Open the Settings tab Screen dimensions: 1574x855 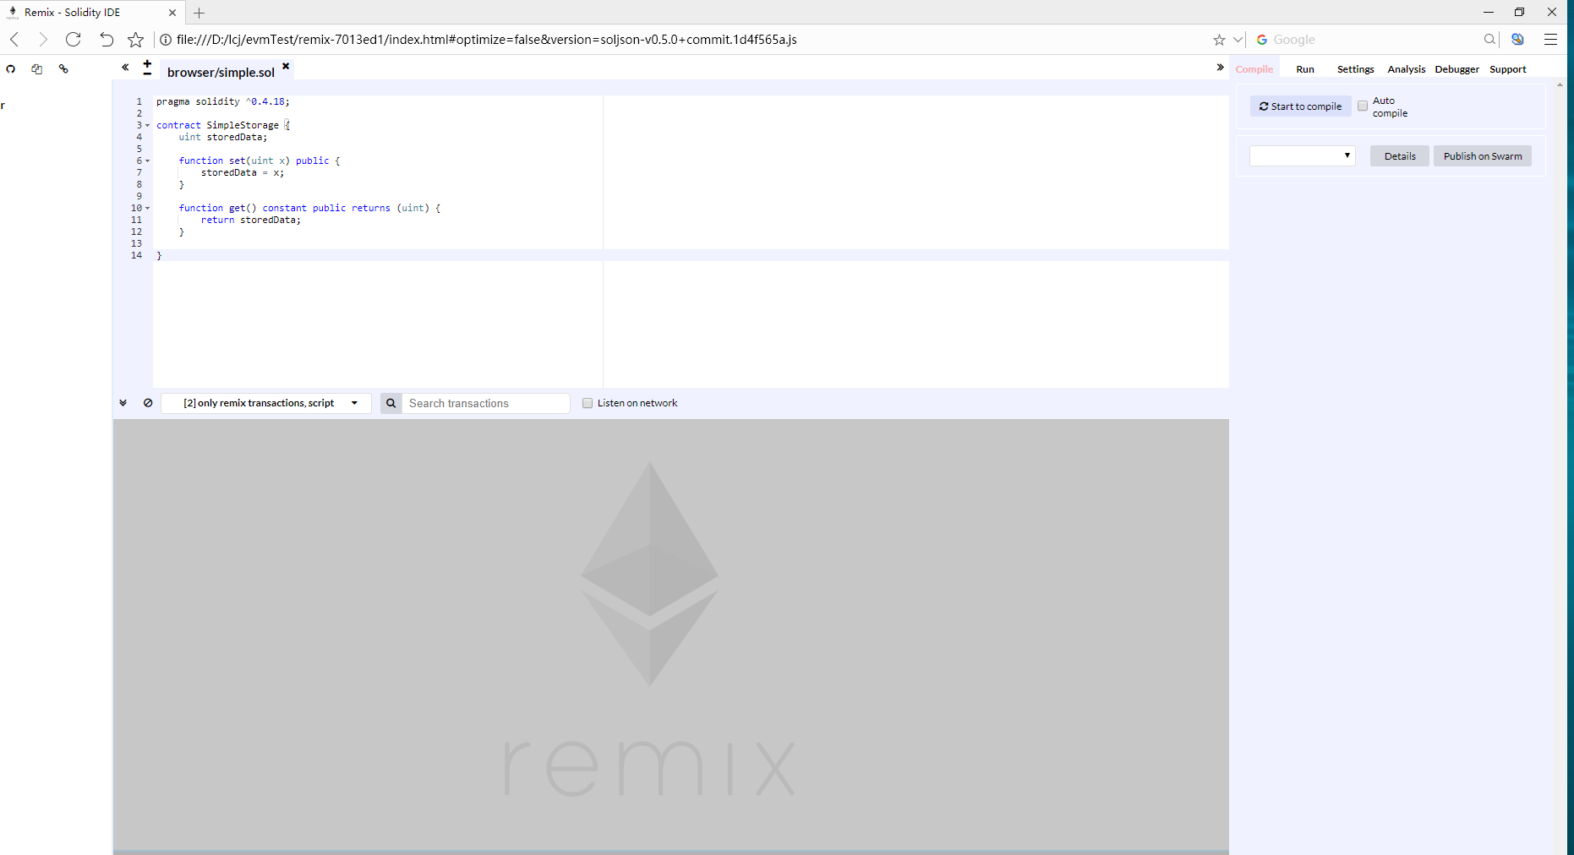pos(1355,69)
